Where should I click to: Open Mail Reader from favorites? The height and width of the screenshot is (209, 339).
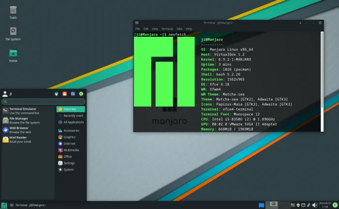[19, 139]
